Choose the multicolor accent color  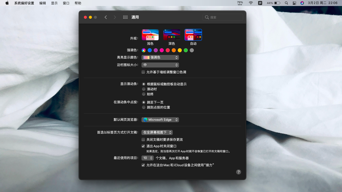pyautogui.click(x=144, y=50)
